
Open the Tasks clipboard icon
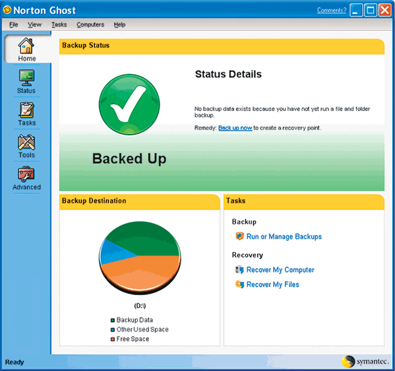26,110
